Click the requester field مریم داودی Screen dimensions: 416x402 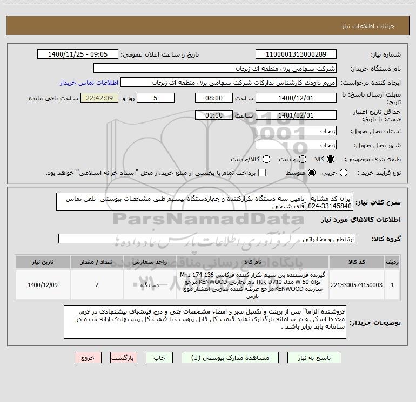click(x=229, y=82)
